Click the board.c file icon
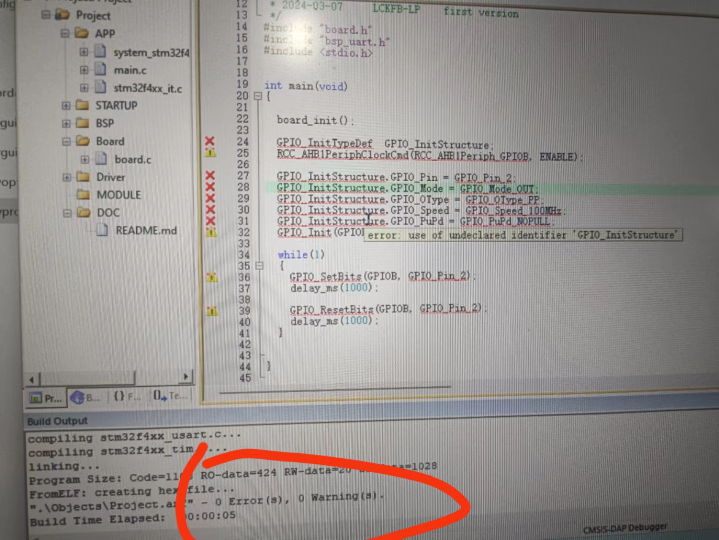 (101, 159)
